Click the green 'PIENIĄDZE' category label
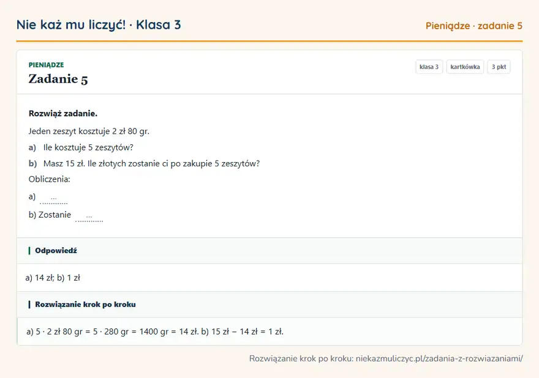 pyautogui.click(x=46, y=65)
